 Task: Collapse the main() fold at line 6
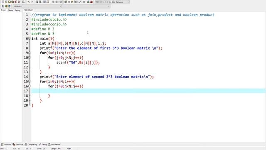[30, 38]
